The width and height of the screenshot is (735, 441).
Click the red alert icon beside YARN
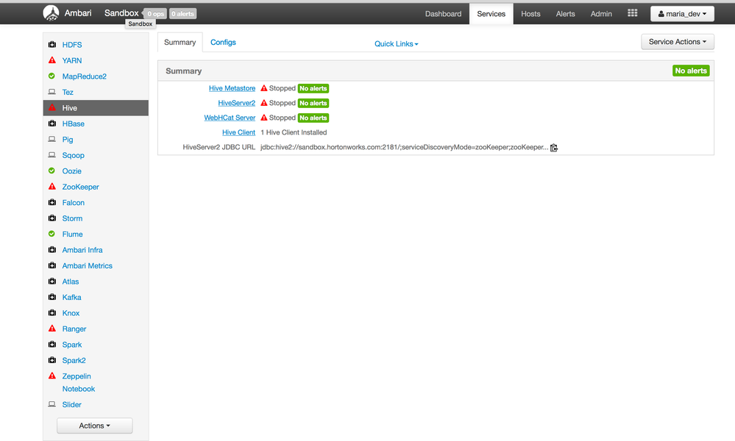pyautogui.click(x=52, y=60)
